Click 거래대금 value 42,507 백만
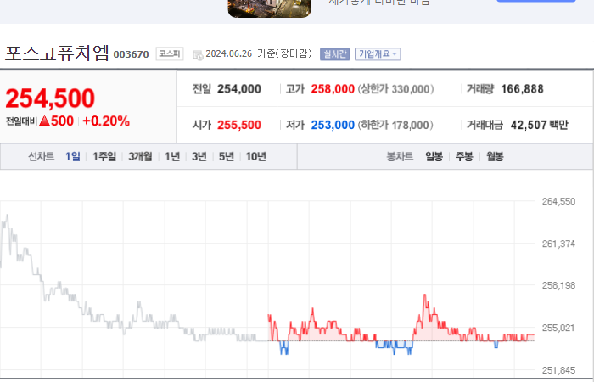Viewport: 594px width, 382px height. click(x=540, y=125)
